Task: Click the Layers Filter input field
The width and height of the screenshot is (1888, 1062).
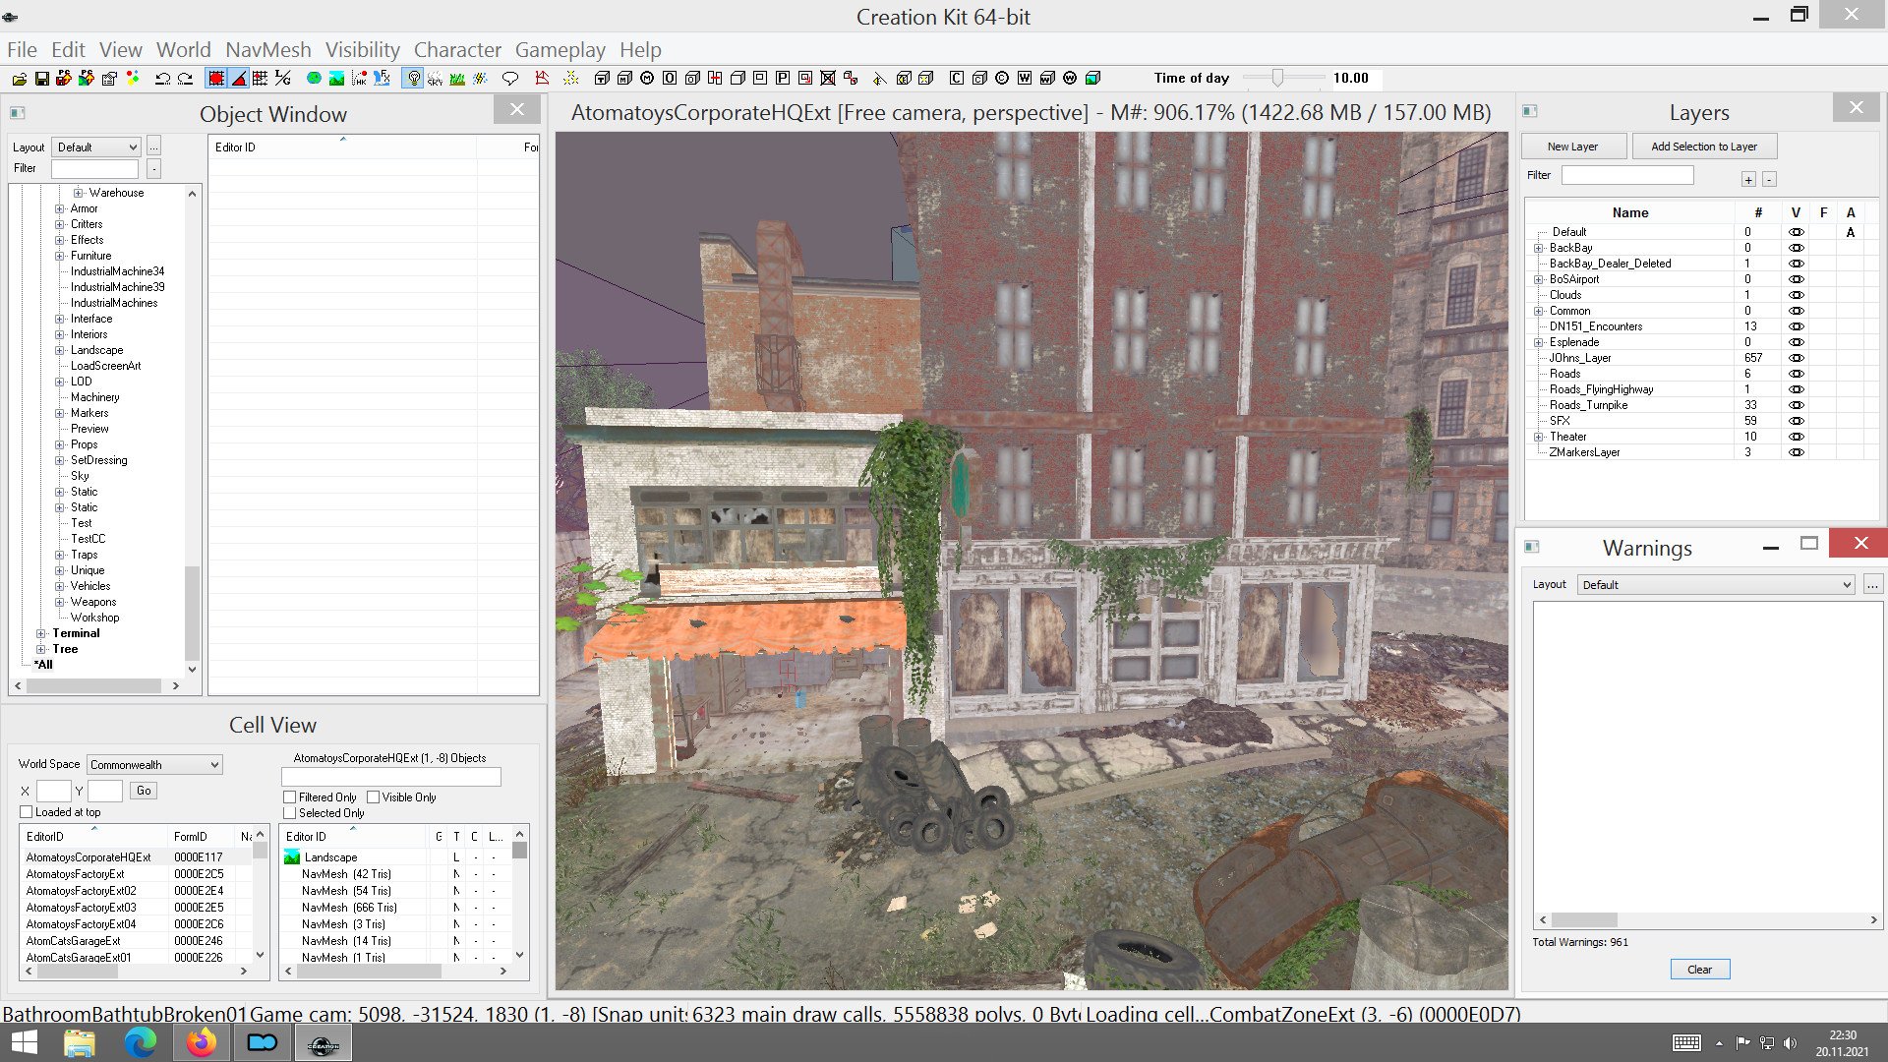Action: tap(1627, 175)
